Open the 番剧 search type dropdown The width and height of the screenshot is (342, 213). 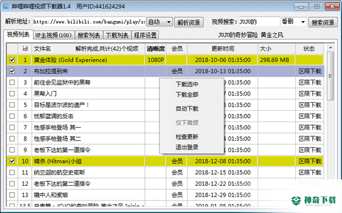click(x=294, y=22)
